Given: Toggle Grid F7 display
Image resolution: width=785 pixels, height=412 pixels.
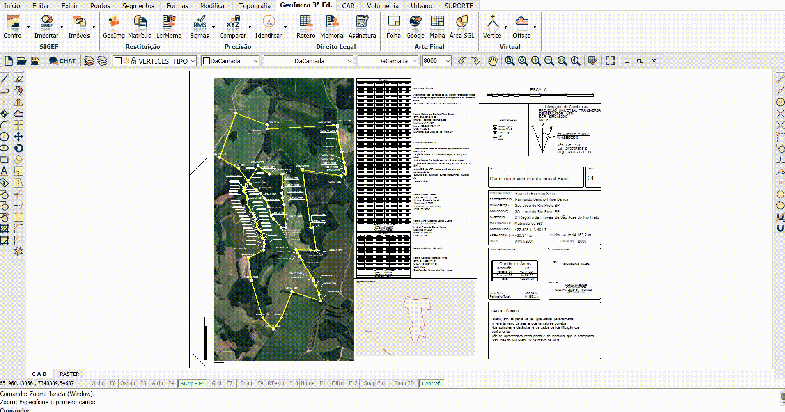Looking at the screenshot, I should [x=222, y=383].
